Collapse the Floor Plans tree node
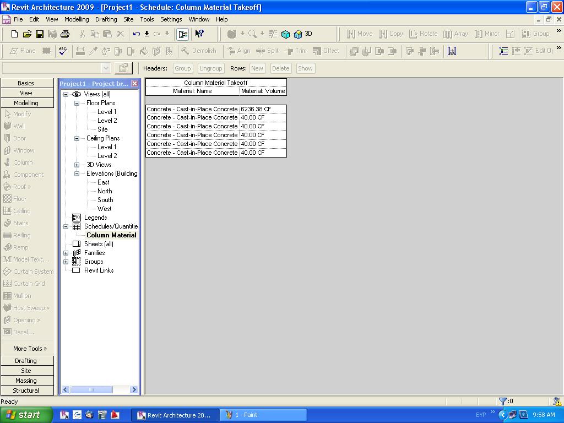This screenshot has height=423, width=564. 77,103
